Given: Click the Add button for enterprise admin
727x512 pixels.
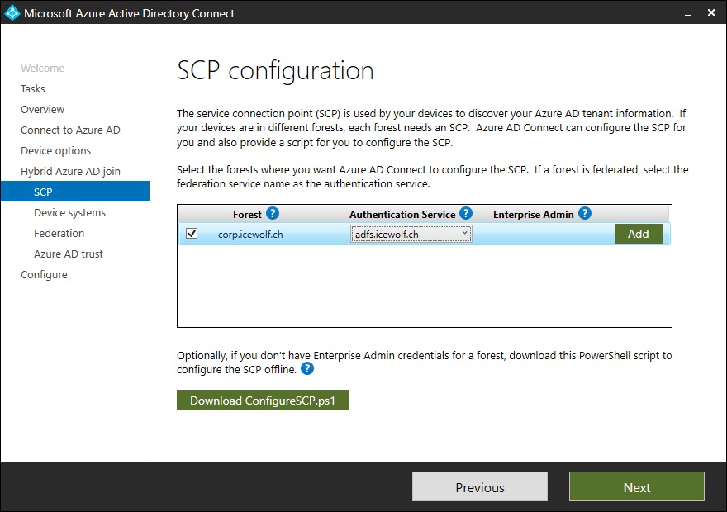Looking at the screenshot, I should [x=638, y=234].
